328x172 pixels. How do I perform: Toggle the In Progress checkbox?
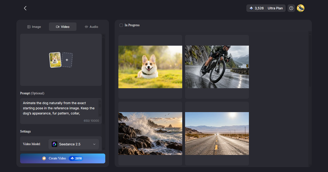point(121,25)
